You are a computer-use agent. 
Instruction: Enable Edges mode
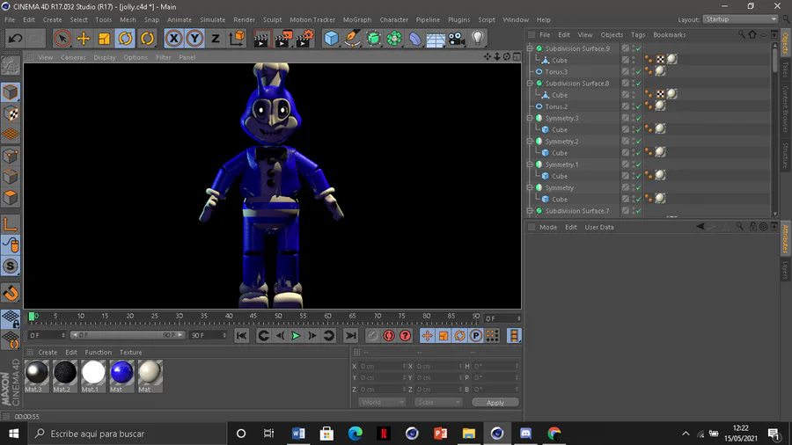point(10,177)
